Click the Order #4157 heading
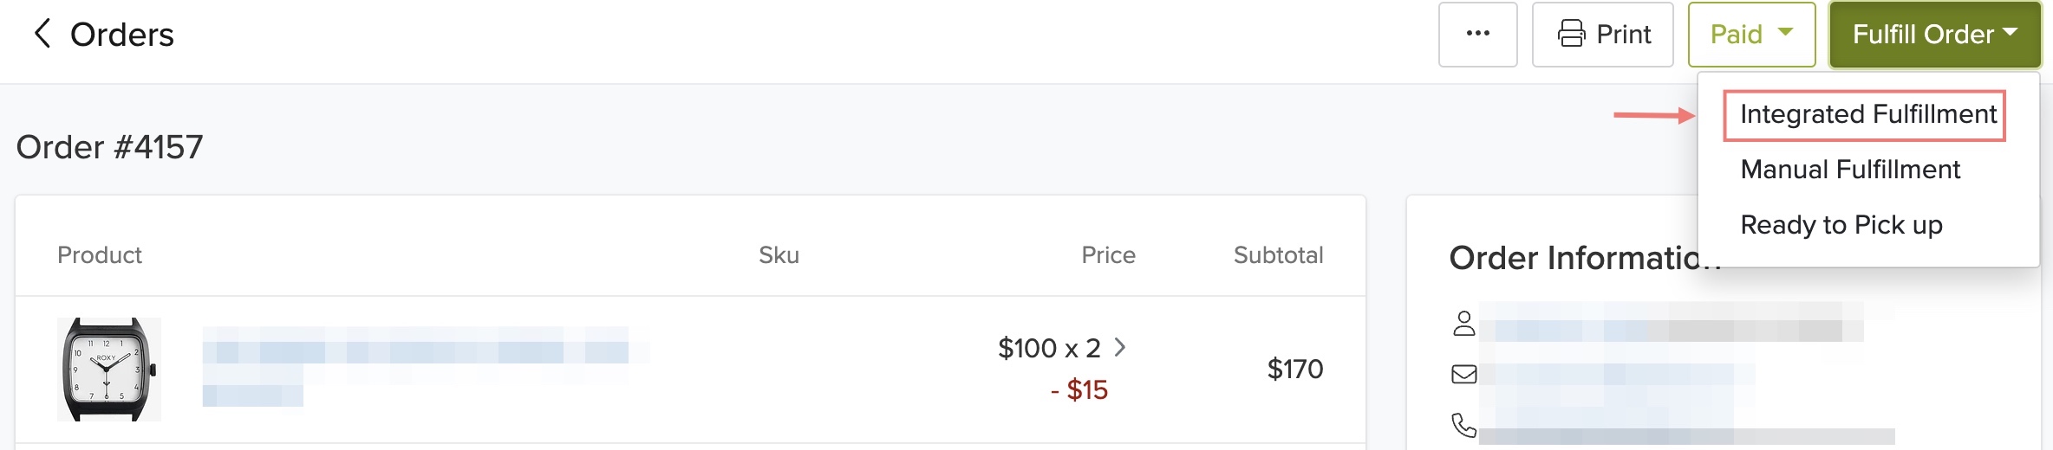The width and height of the screenshot is (2053, 450). click(x=109, y=147)
